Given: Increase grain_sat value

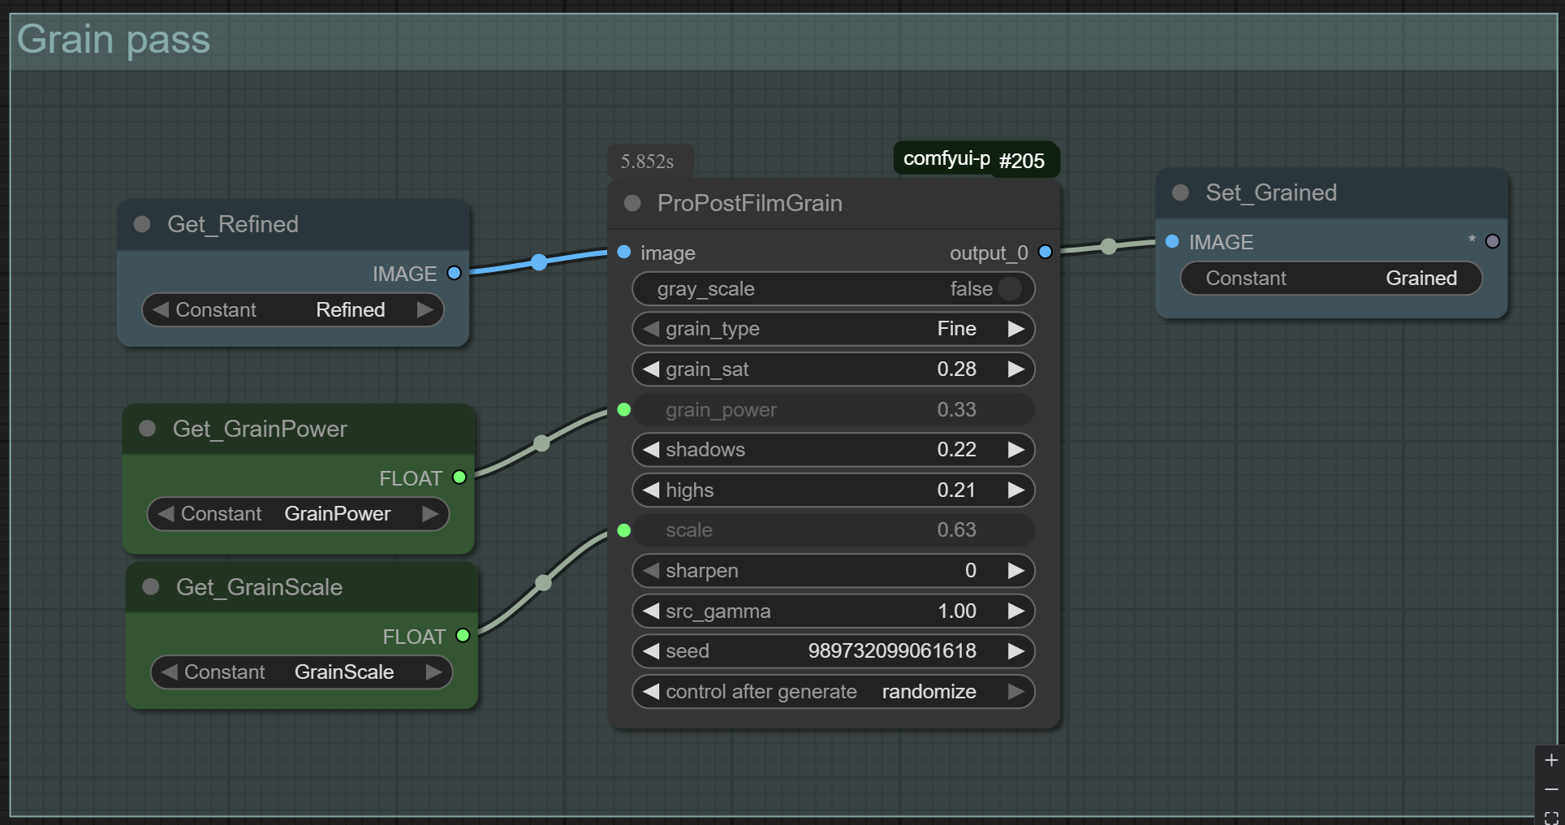Looking at the screenshot, I should click(x=1015, y=369).
